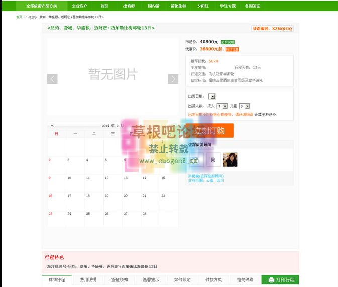Open the 出发日期 dropdown
Image resolution: width=338 pixels, height=287 pixels.
[212, 96]
